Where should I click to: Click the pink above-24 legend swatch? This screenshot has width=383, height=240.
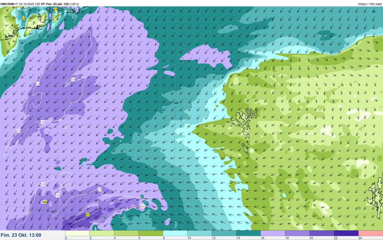click(x=370, y=233)
